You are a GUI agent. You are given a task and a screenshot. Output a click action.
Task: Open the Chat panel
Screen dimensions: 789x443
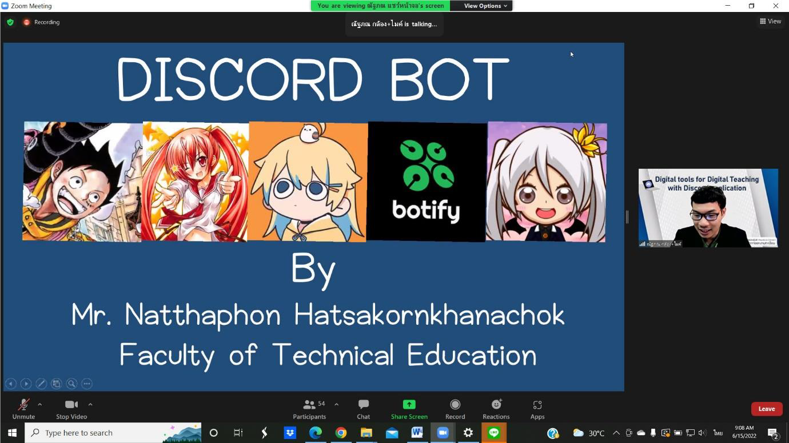[364, 409]
